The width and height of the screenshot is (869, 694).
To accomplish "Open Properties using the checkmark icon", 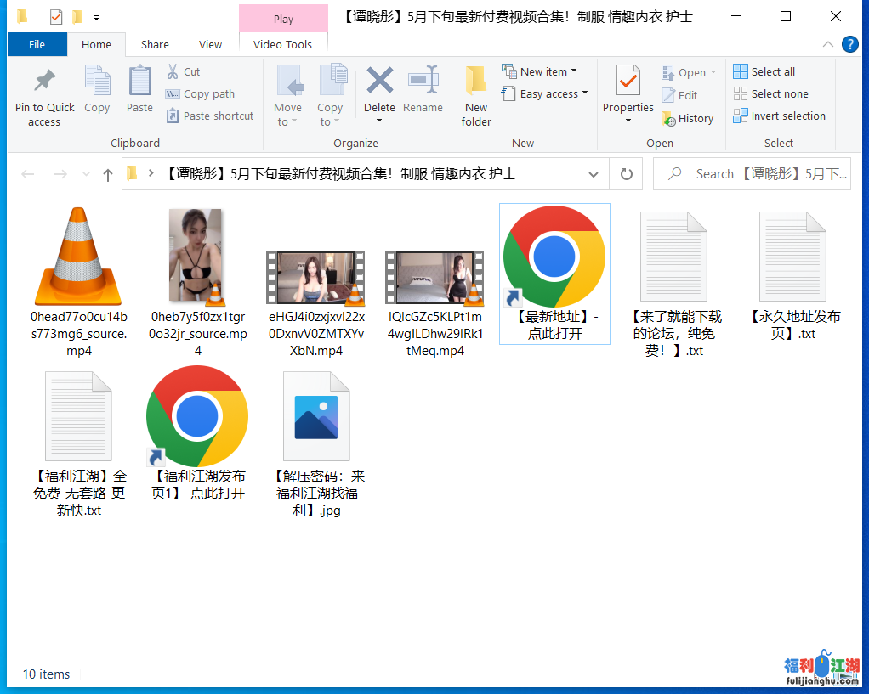I will [628, 81].
